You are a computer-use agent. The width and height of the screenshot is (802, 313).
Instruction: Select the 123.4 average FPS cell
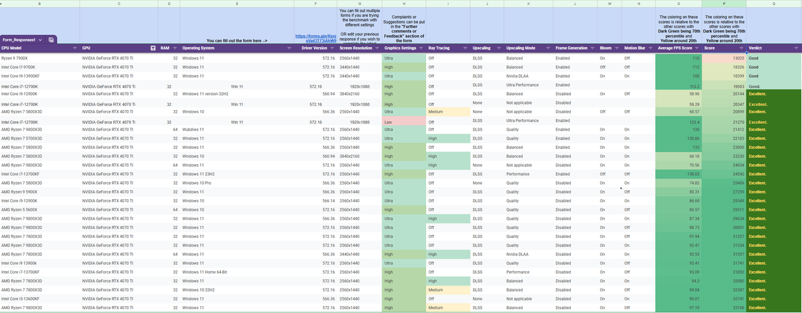679,121
